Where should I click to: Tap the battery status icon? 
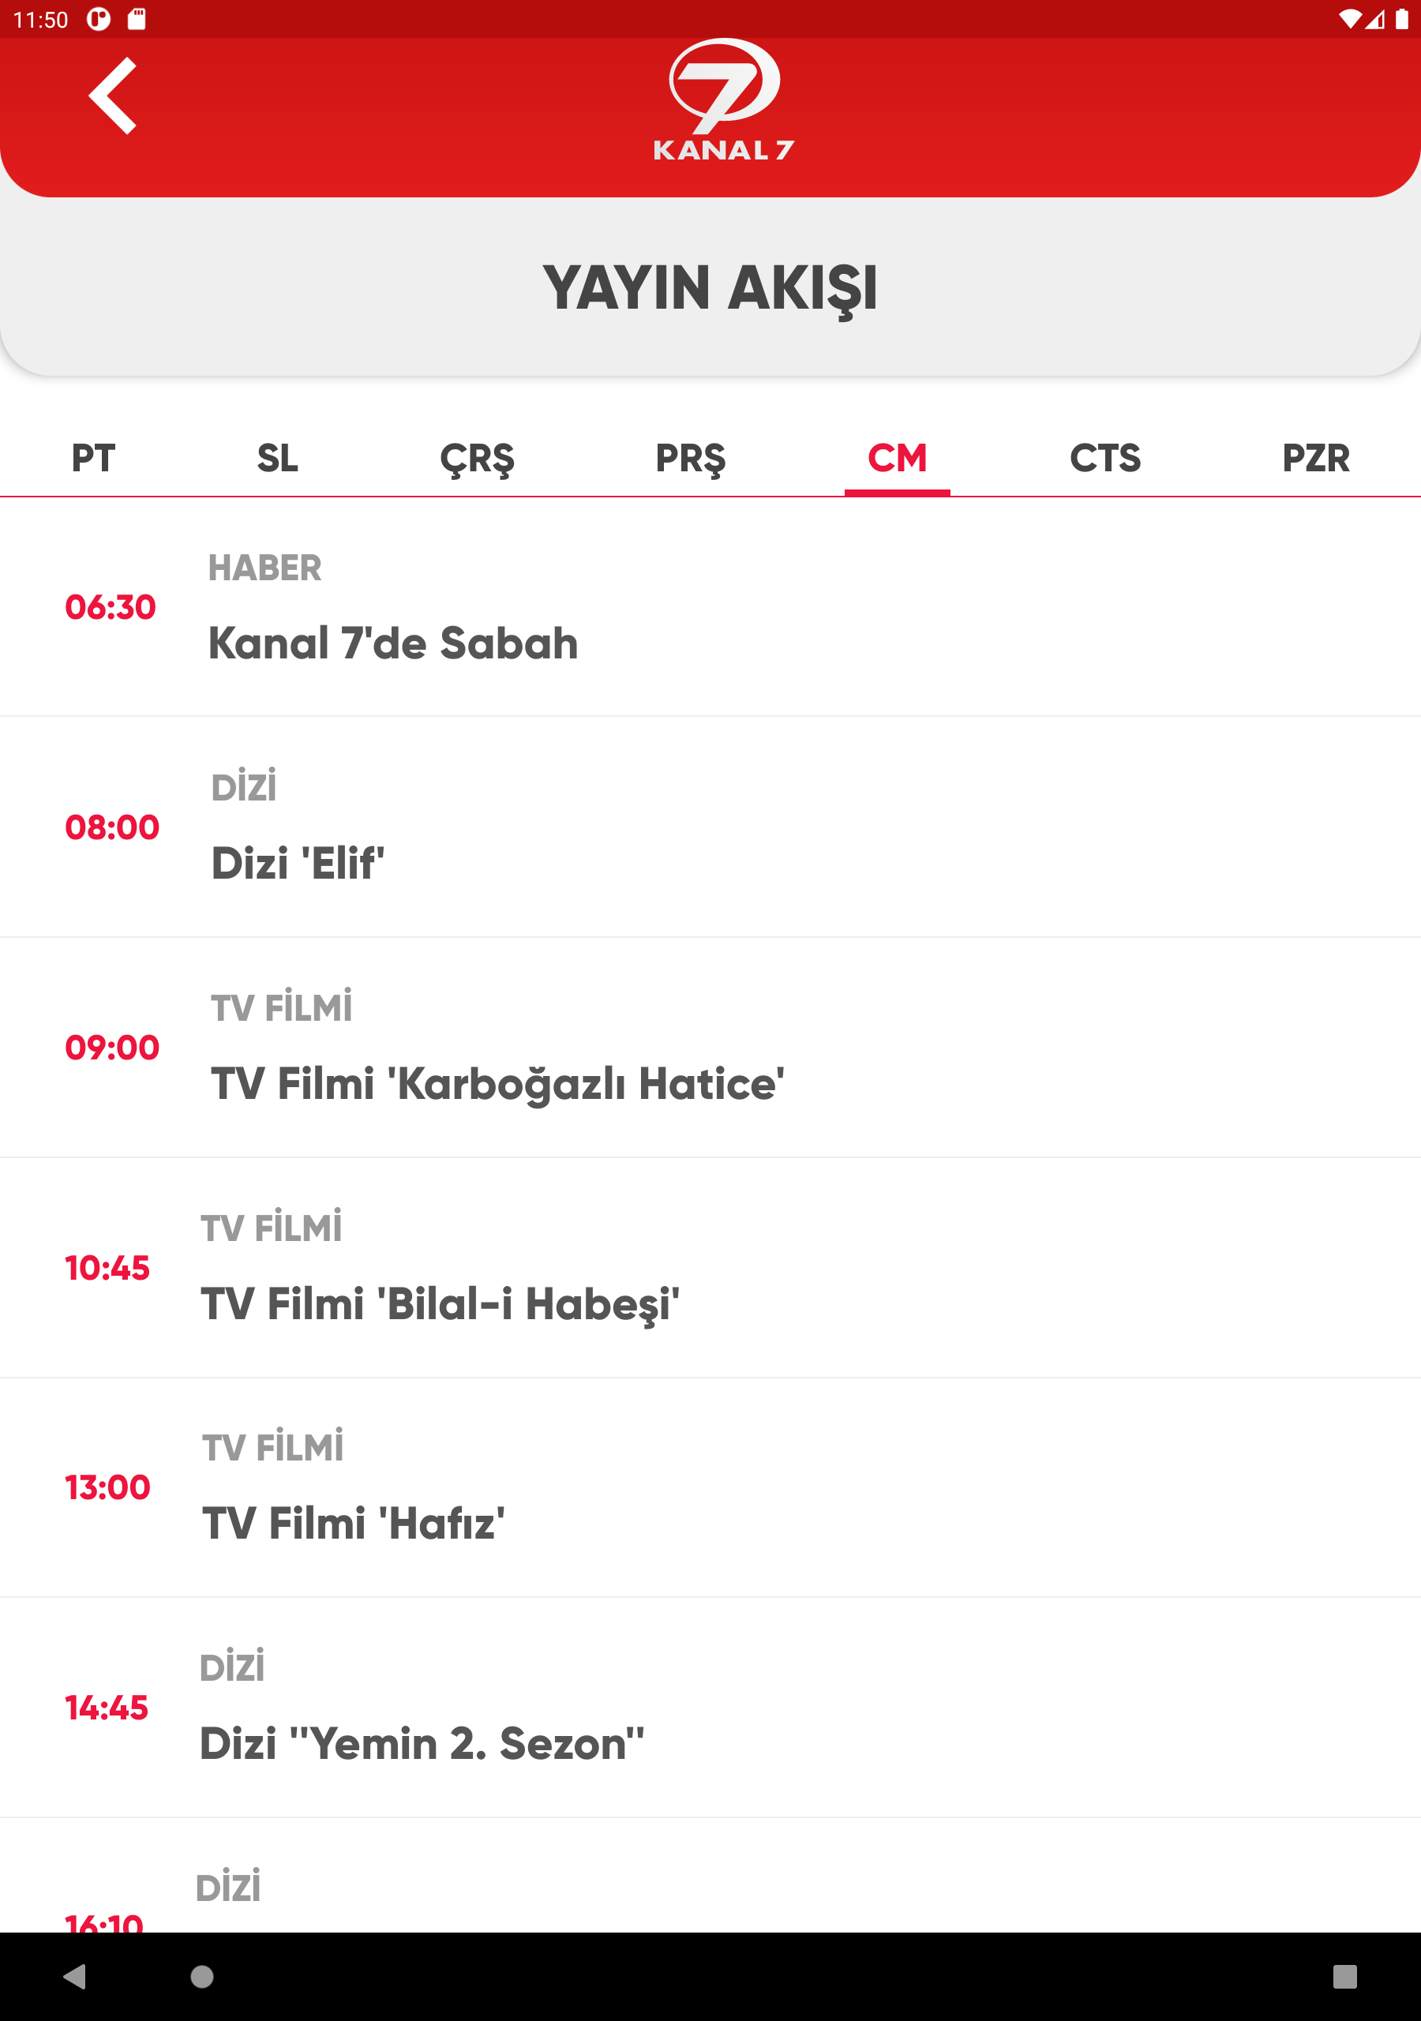[x=1401, y=20]
